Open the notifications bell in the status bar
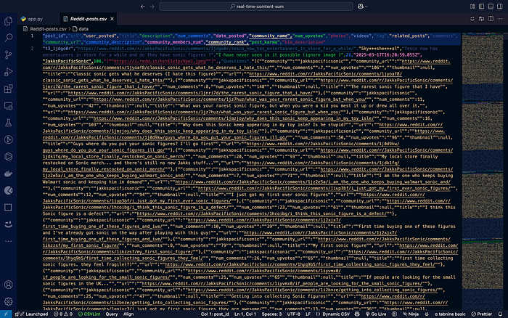 [x=501, y=314]
